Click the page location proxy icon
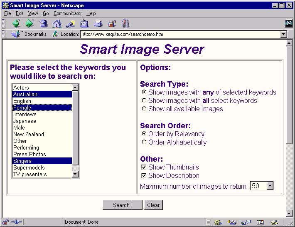 [55, 34]
